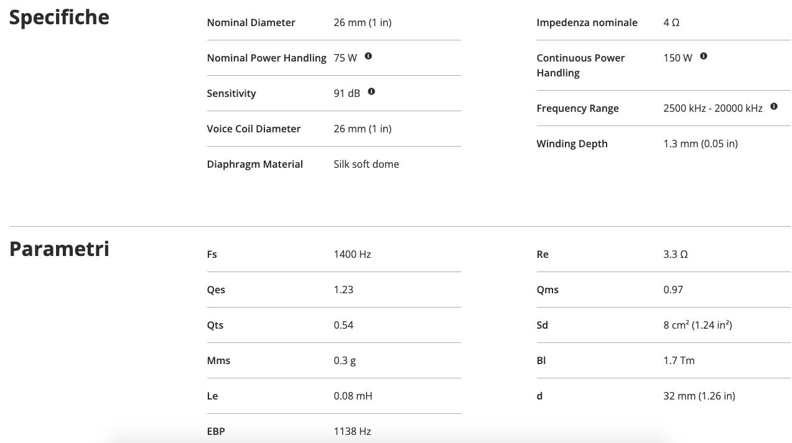Click info icon next to Sensitivity 91 dB
Image resolution: width=792 pixels, height=443 pixels.
click(371, 92)
